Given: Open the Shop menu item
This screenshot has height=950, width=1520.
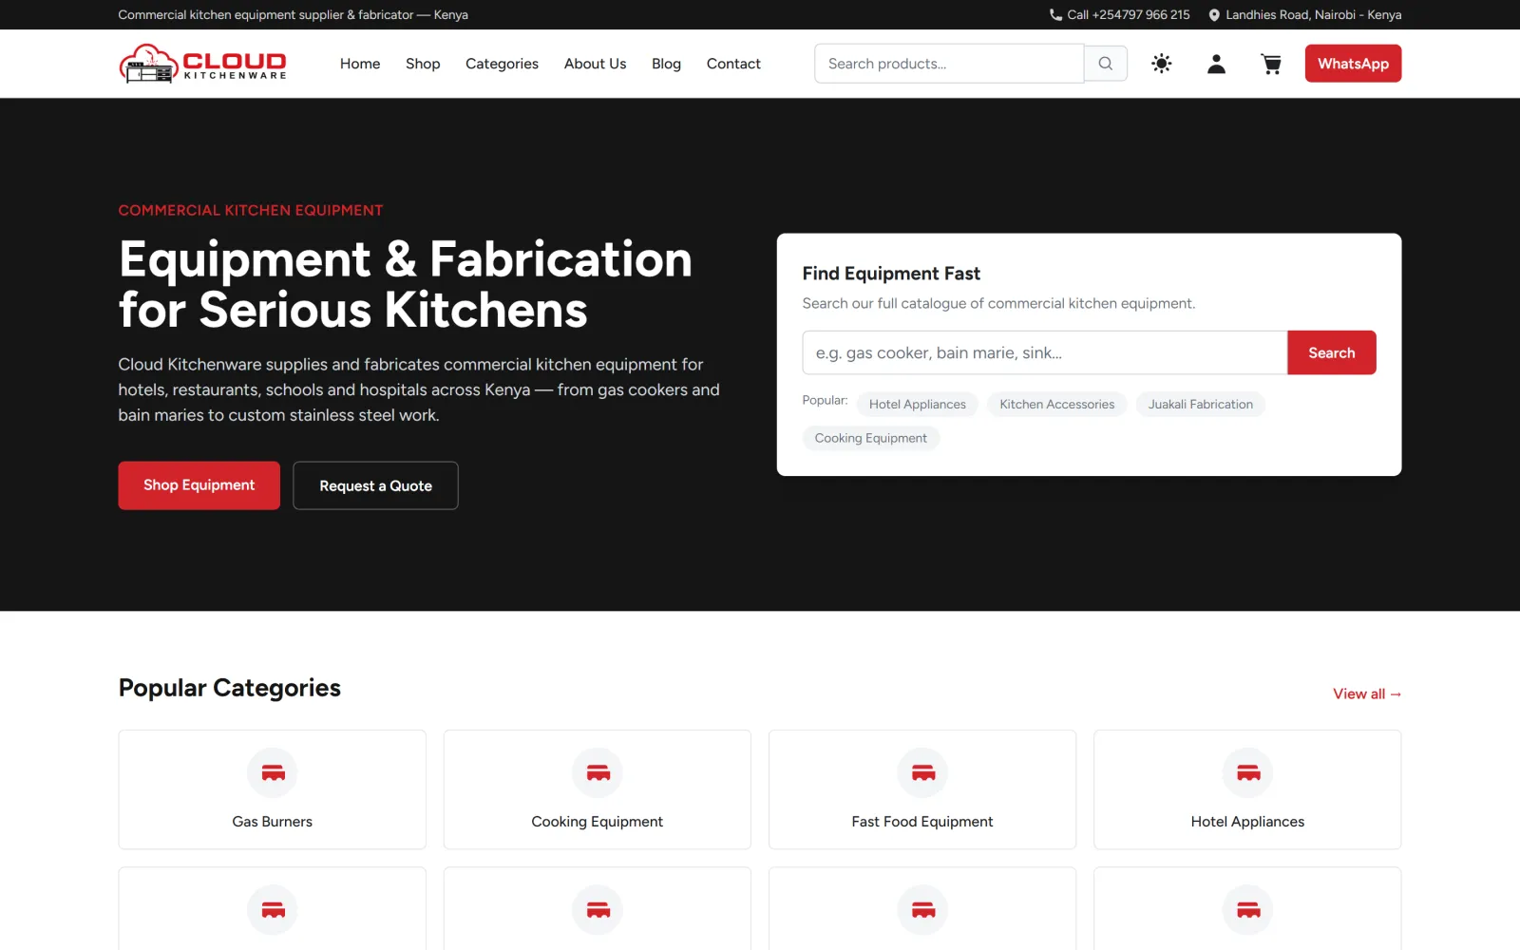Looking at the screenshot, I should point(423,64).
